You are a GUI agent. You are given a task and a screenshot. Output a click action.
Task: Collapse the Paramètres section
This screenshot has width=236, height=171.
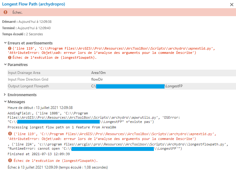coord(5,65)
